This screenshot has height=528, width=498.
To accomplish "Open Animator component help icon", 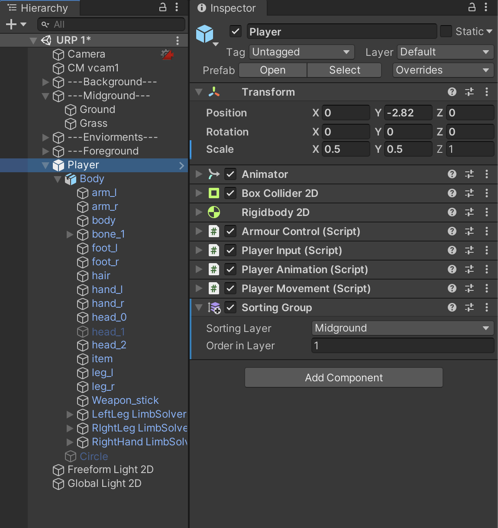I will (x=452, y=174).
